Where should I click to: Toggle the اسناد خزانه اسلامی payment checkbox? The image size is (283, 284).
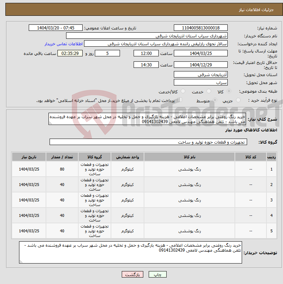(x=180, y=100)
